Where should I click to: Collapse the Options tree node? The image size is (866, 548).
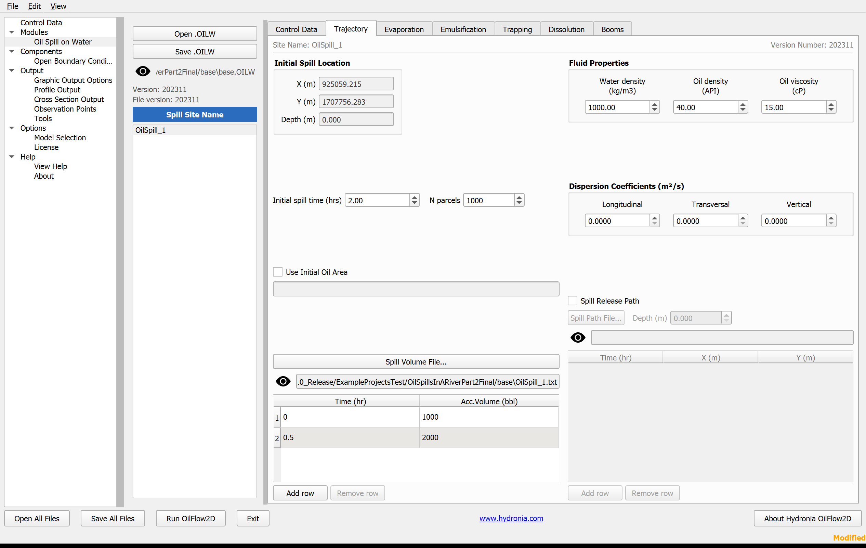coord(12,128)
